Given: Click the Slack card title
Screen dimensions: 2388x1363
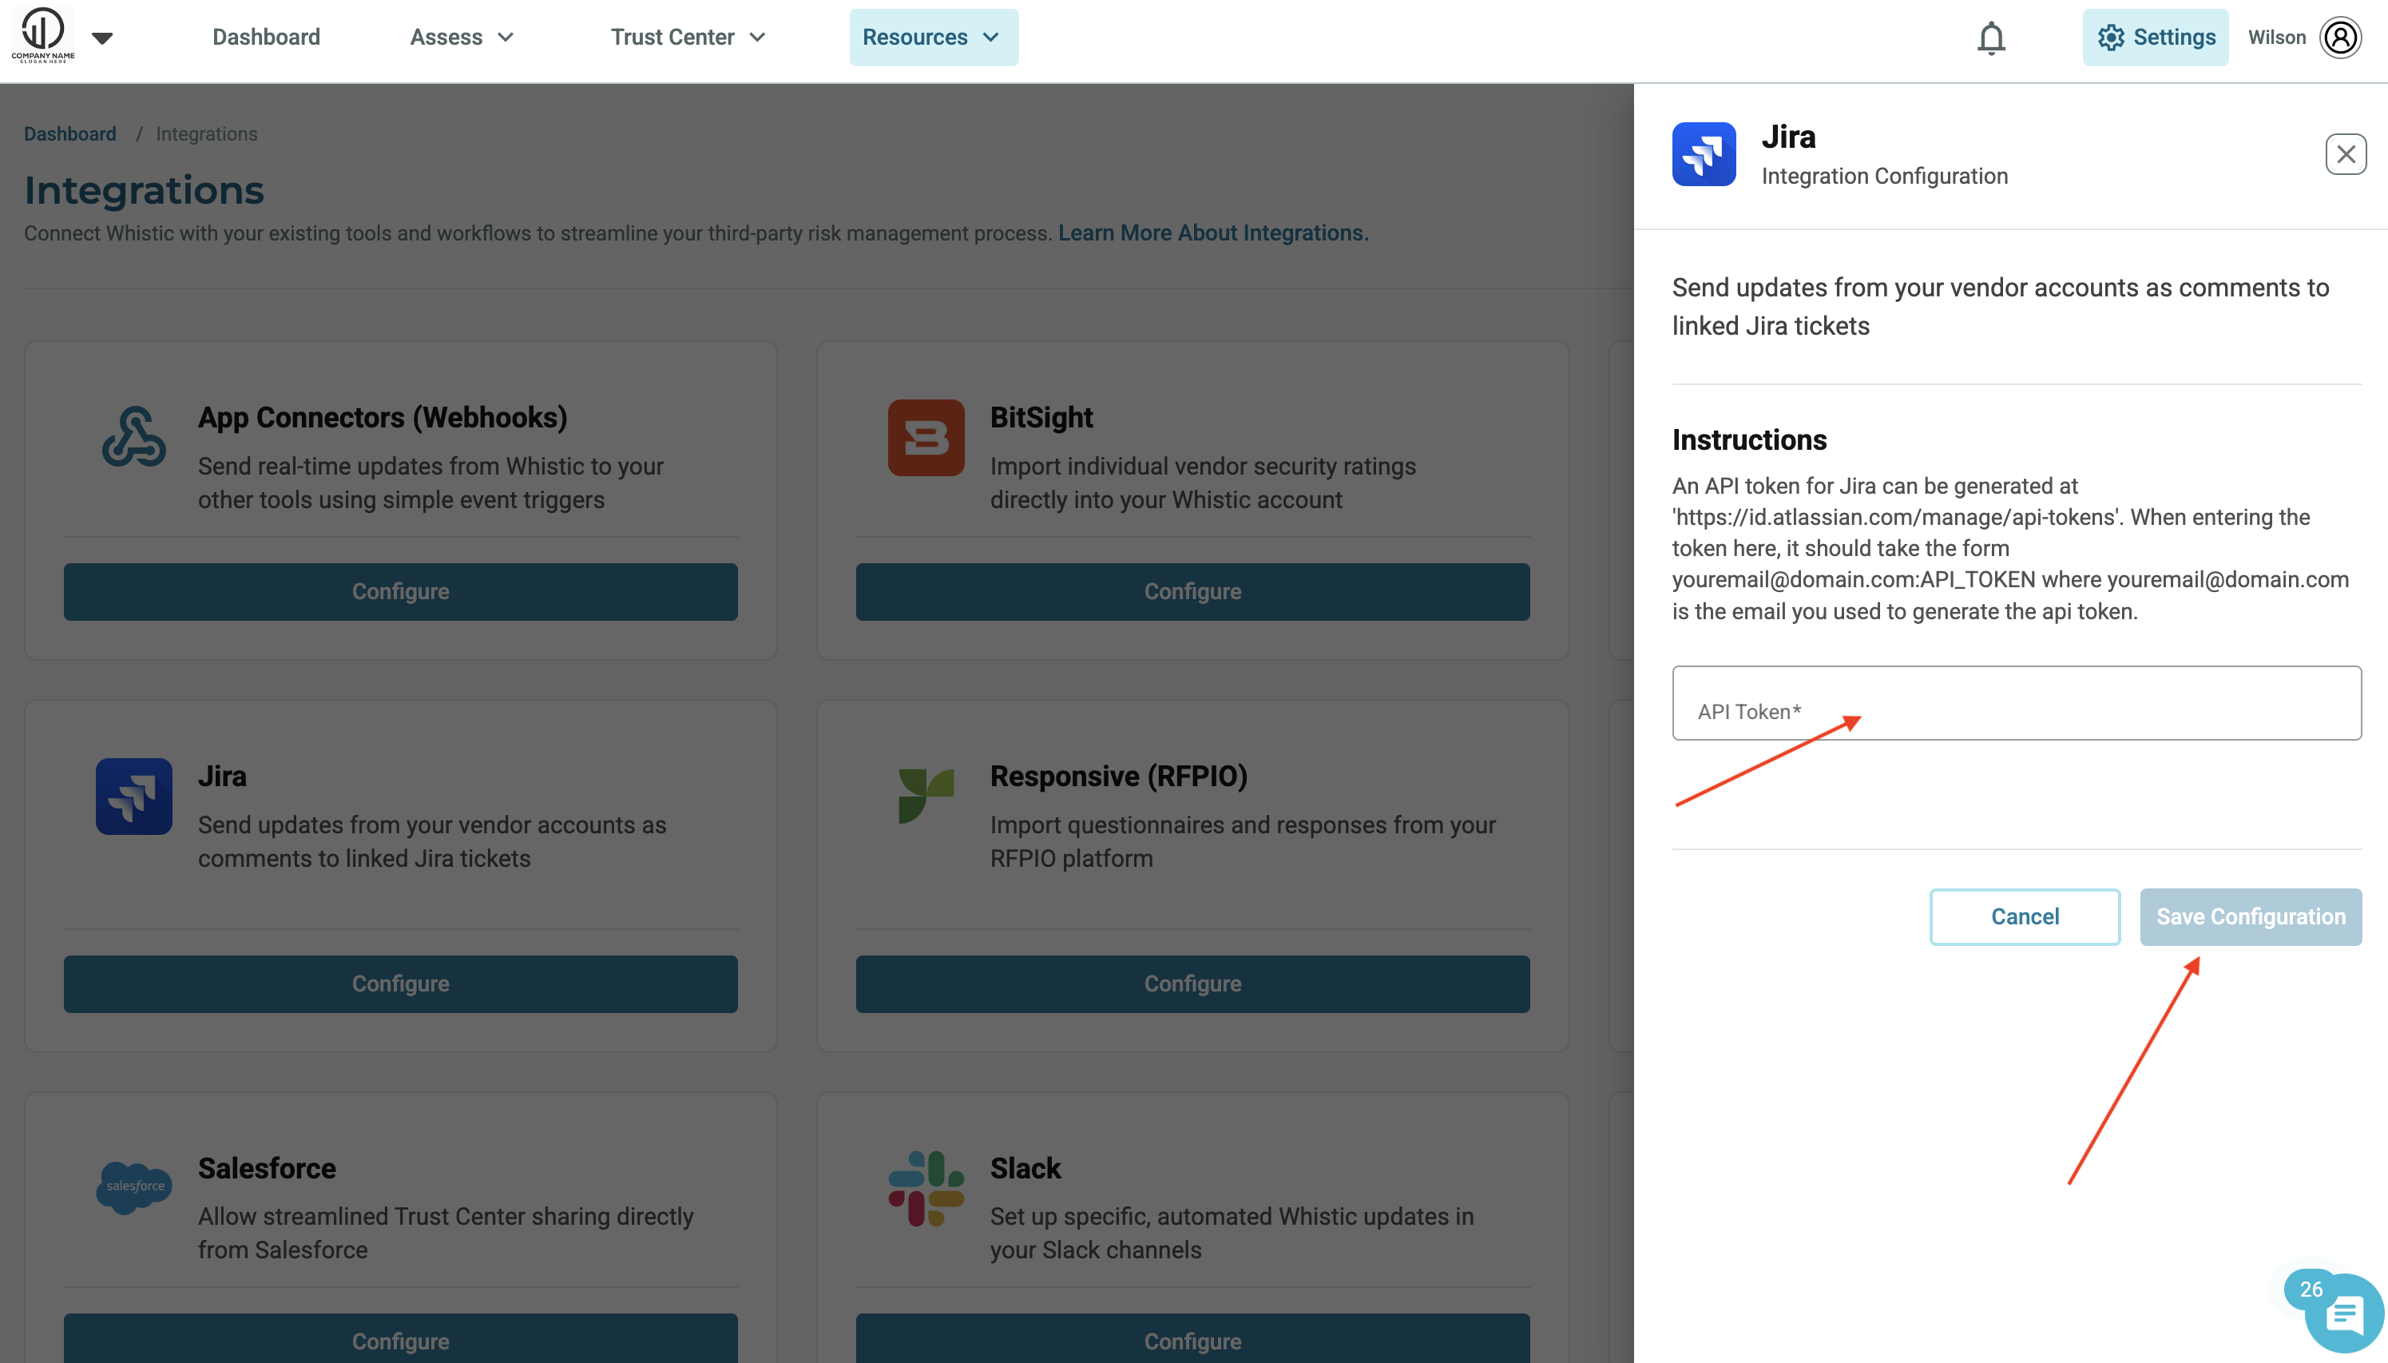Looking at the screenshot, I should [1025, 1168].
